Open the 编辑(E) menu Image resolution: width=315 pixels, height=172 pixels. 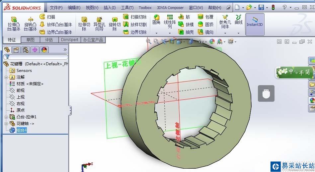74,8
